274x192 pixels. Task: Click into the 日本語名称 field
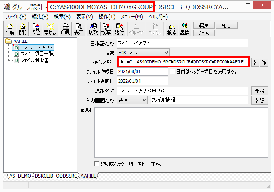coord(183,43)
